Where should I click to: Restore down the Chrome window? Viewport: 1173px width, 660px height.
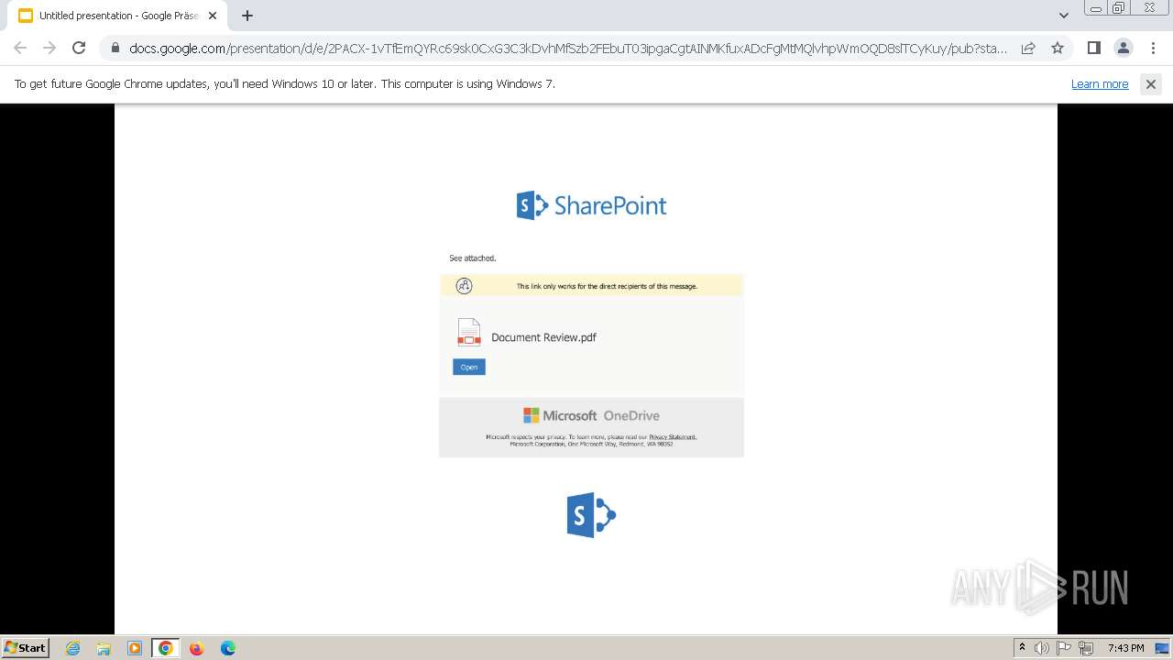(1119, 8)
